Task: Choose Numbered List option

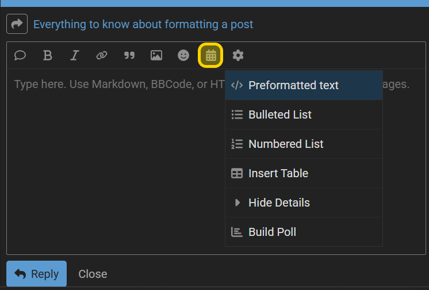Action: click(304, 144)
